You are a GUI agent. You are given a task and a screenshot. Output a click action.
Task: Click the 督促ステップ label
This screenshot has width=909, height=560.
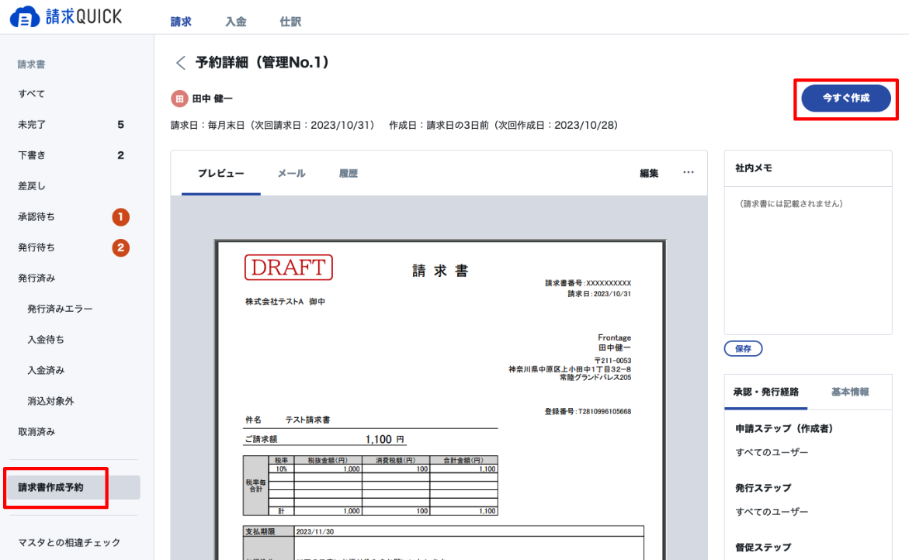coord(763,548)
